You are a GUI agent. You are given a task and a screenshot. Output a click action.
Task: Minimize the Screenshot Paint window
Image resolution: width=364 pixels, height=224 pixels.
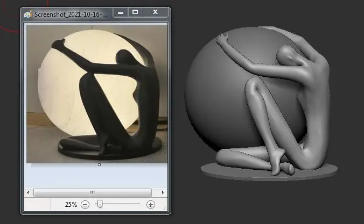121,12
